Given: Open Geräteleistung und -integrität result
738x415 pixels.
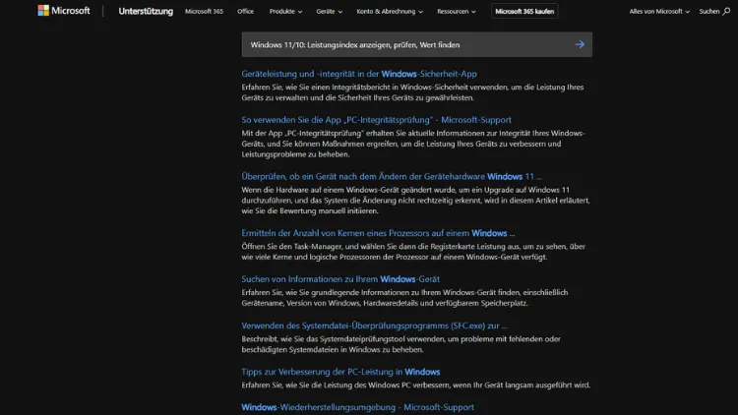Looking at the screenshot, I should (359, 74).
